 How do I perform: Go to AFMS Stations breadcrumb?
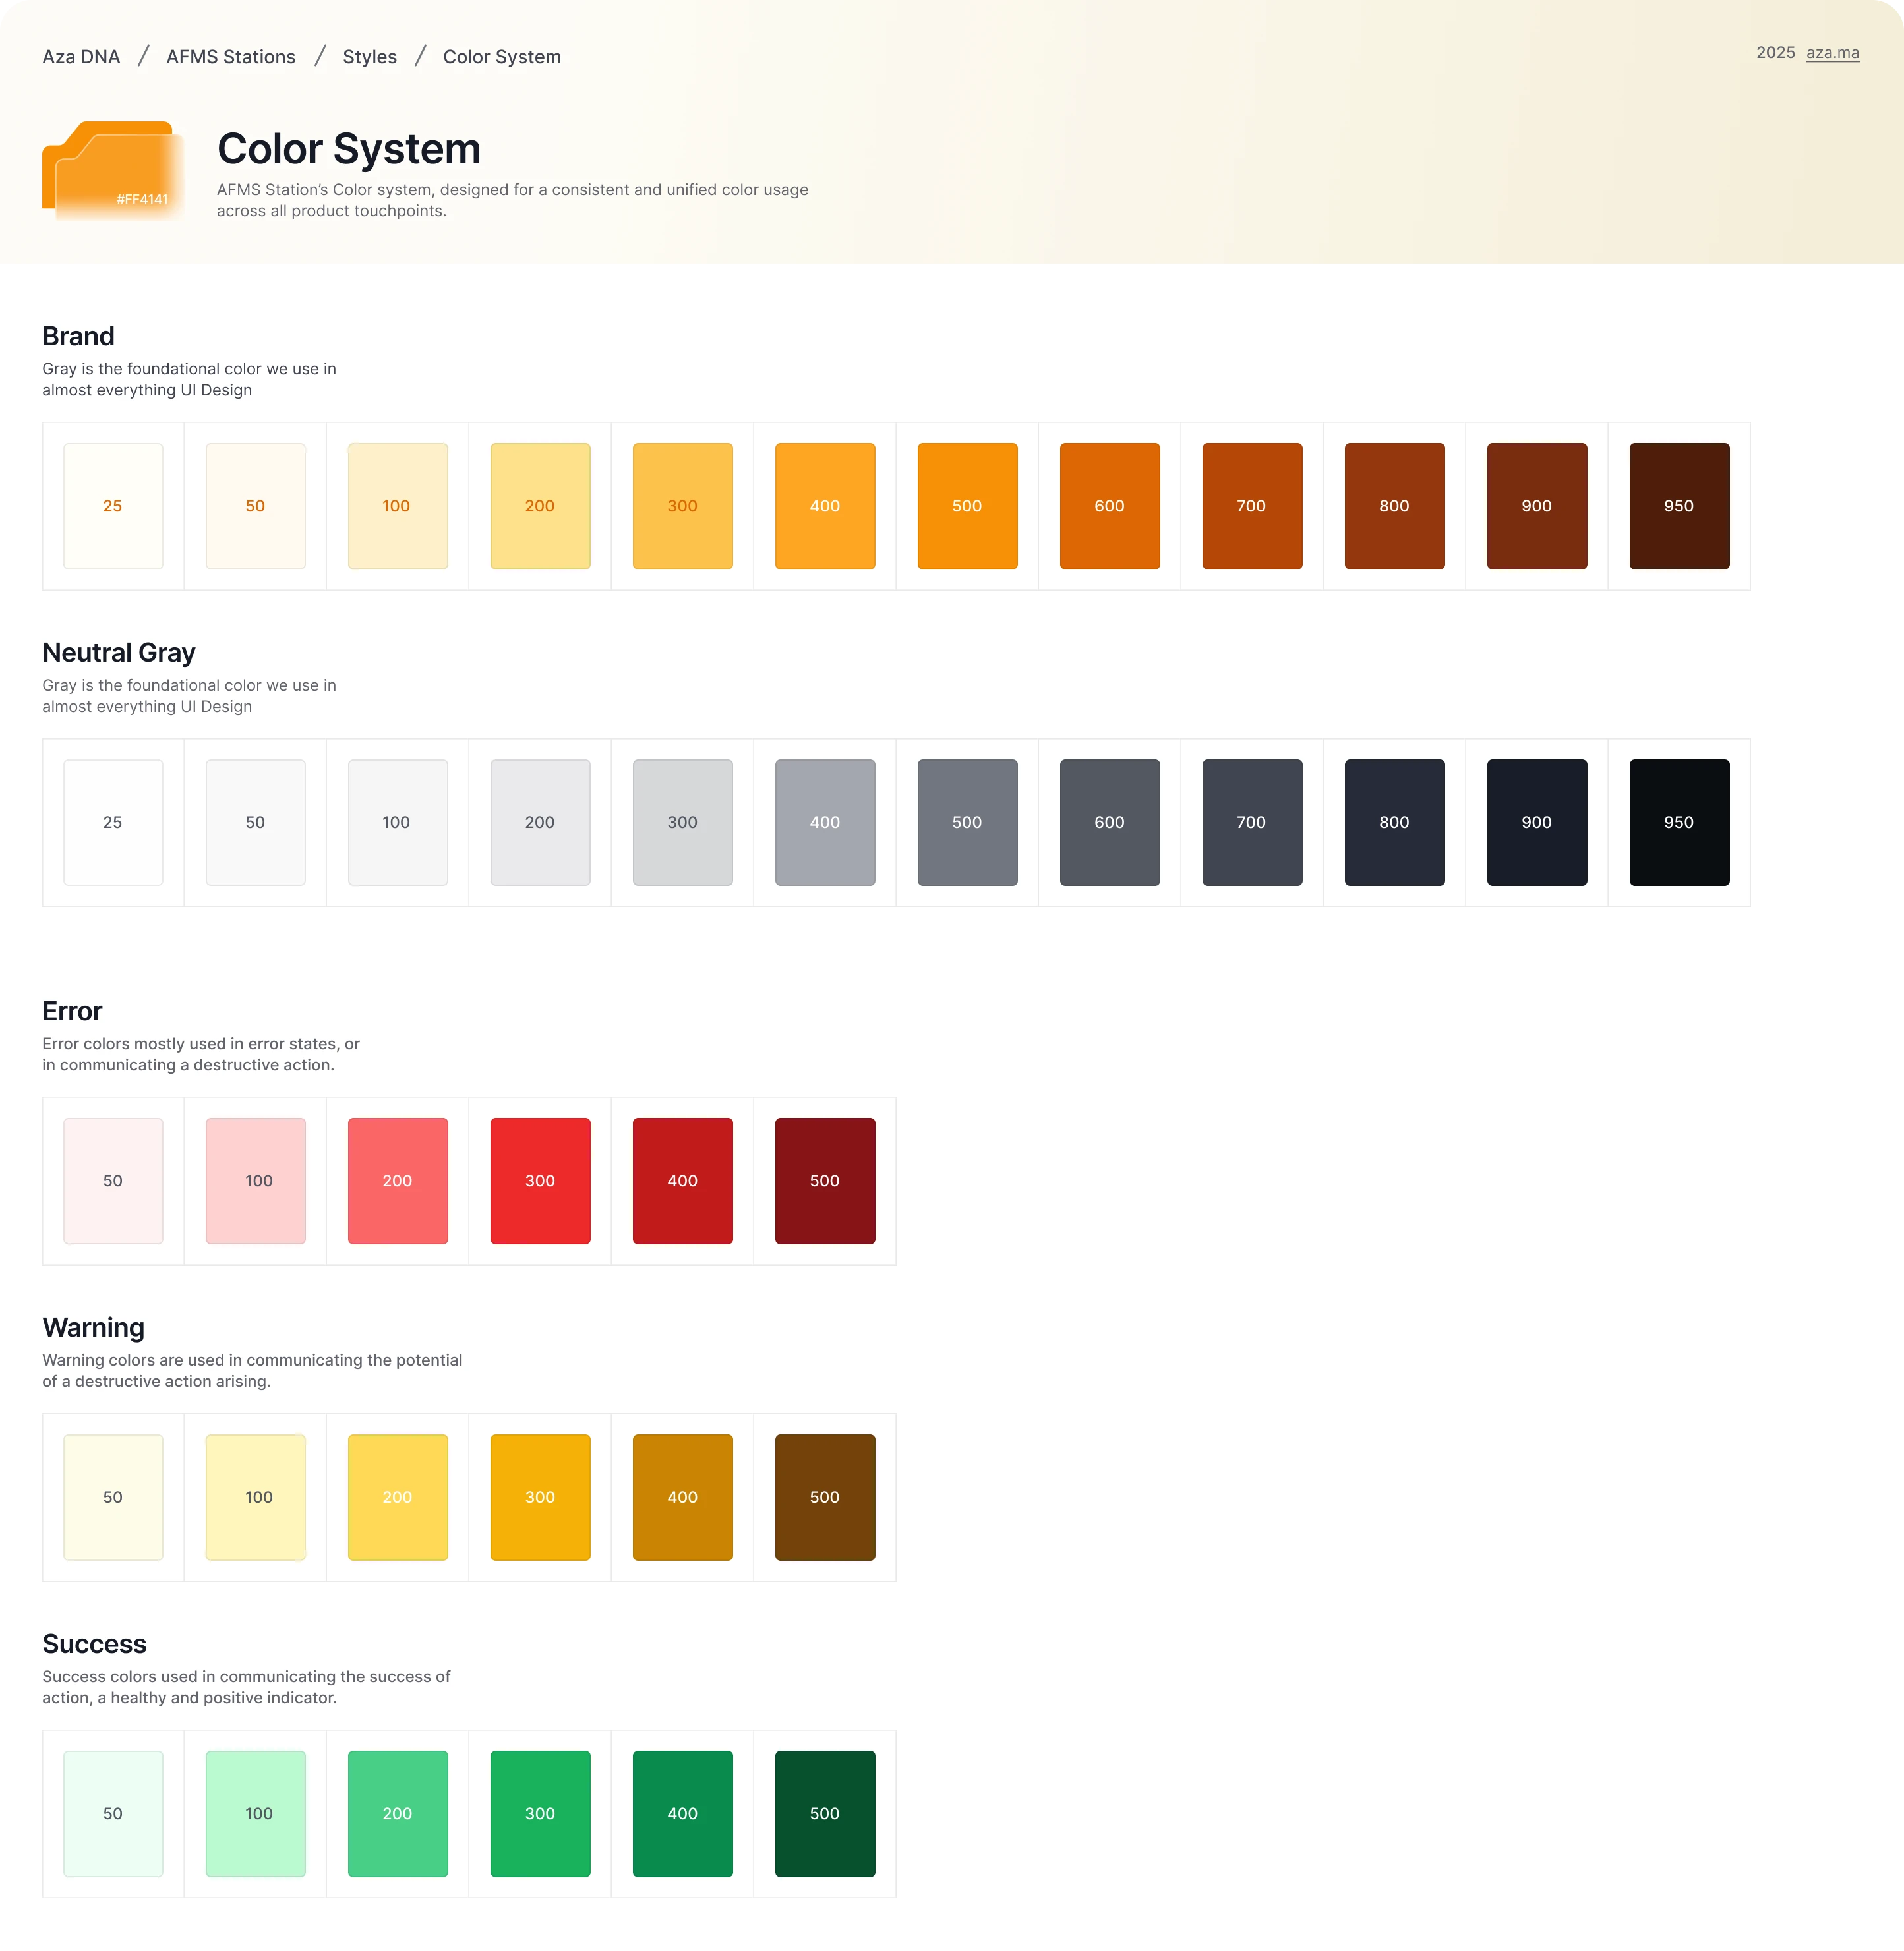tap(231, 57)
